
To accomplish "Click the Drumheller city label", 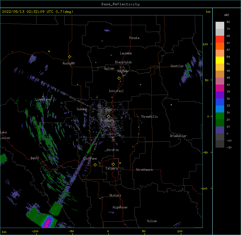I will [178, 136].
